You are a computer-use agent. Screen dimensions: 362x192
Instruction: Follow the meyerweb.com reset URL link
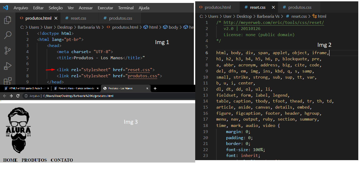point(274,23)
